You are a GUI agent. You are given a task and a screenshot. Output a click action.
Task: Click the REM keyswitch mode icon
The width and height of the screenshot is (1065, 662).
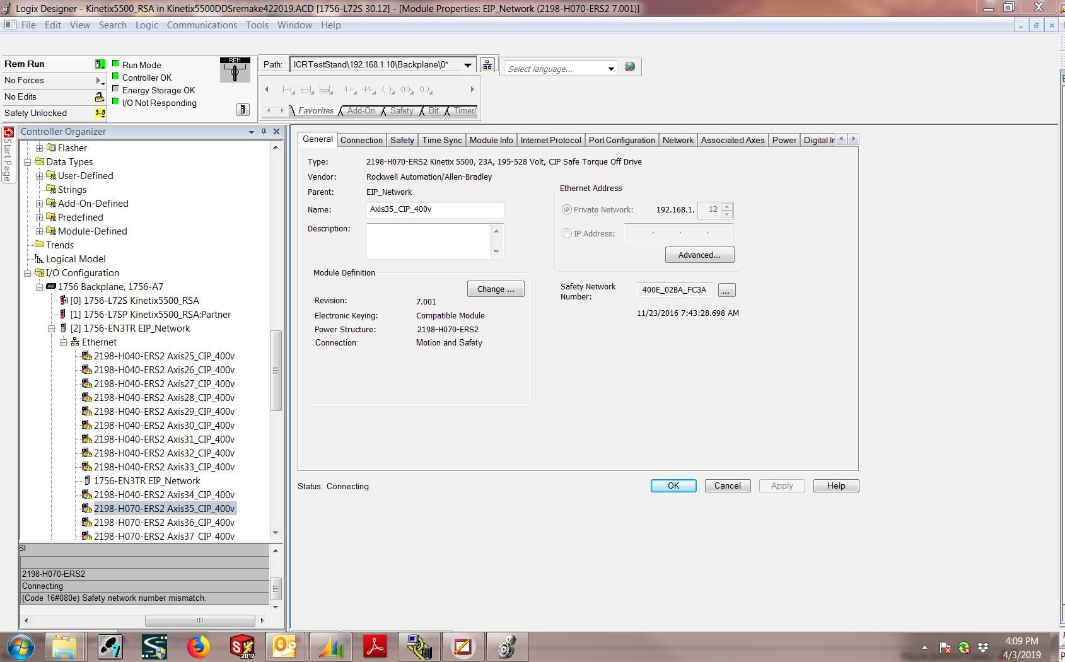(x=235, y=70)
